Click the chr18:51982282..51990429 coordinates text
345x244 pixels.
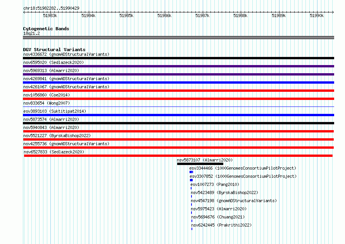(51, 8)
